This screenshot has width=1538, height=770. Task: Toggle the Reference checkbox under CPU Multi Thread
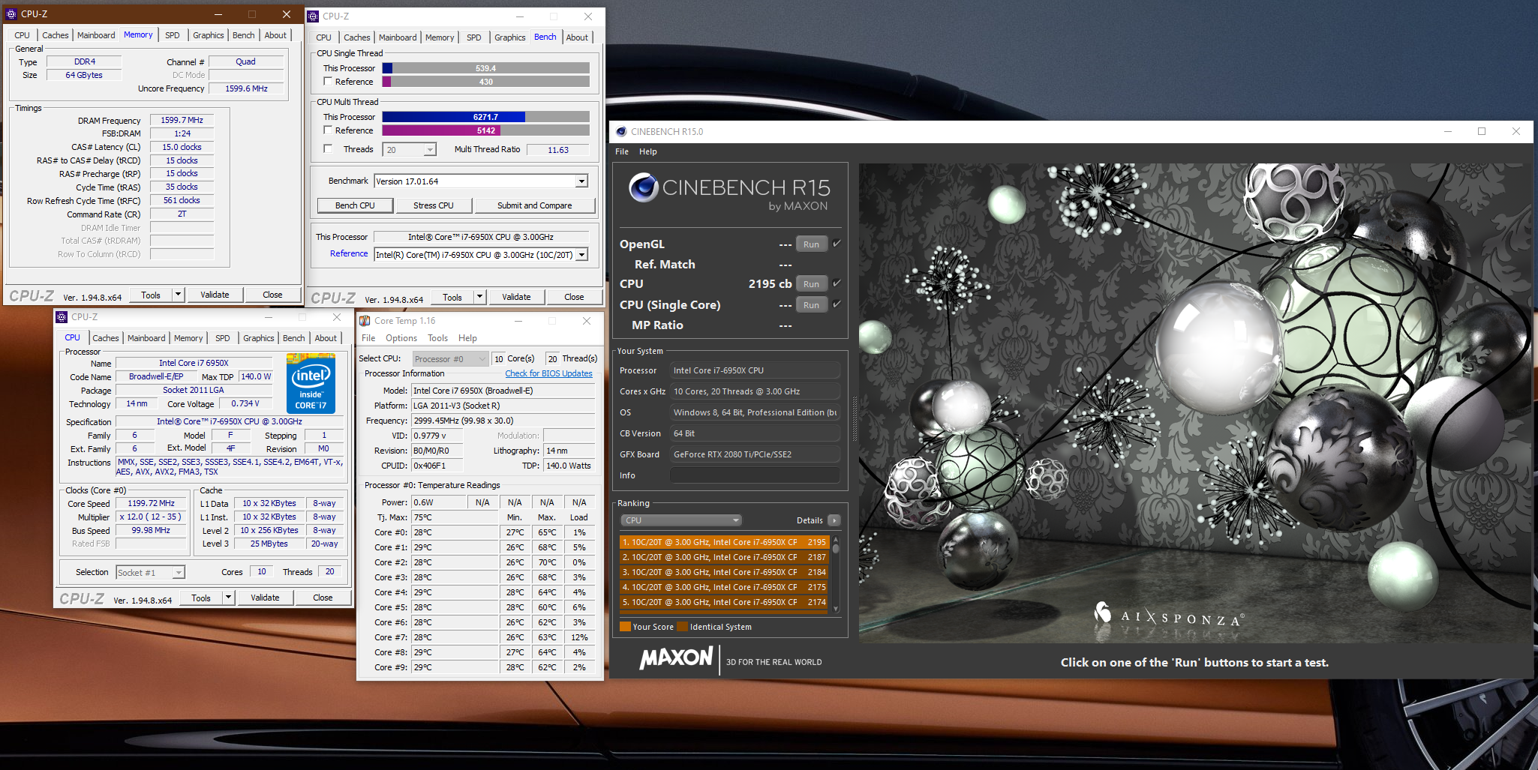(x=328, y=130)
